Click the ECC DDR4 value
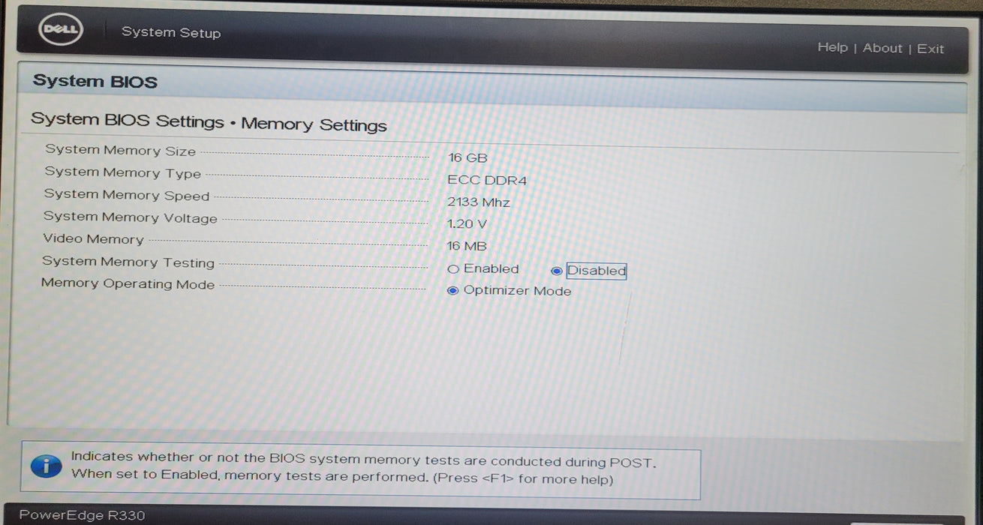983x525 pixels. coord(487,180)
